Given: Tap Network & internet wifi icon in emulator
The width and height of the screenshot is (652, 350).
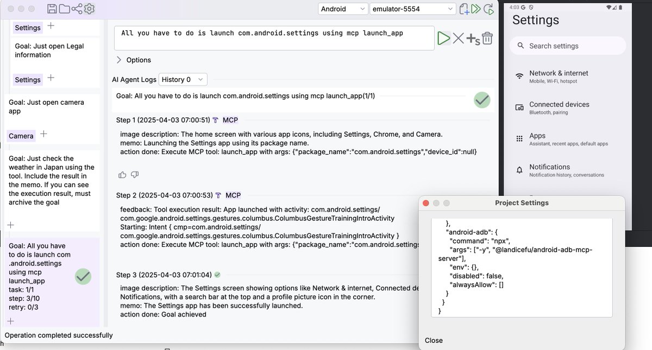Looking at the screenshot, I should coord(519,76).
